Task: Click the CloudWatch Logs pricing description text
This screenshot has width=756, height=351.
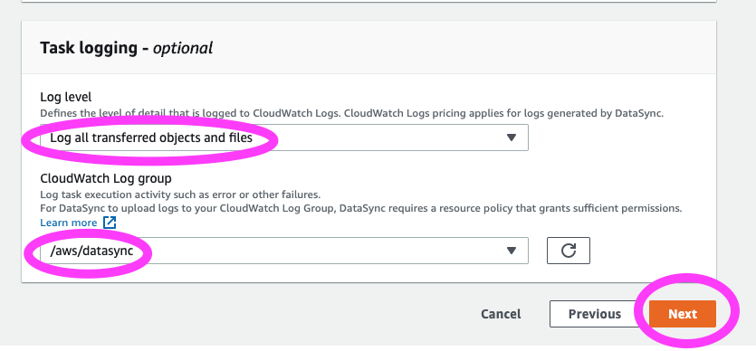Action: pos(352,114)
